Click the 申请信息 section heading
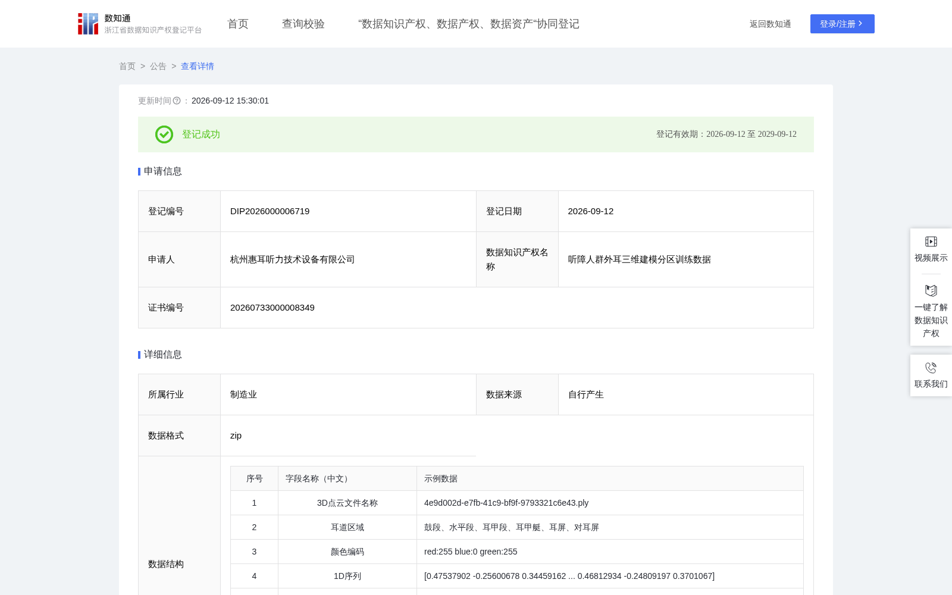 point(163,171)
